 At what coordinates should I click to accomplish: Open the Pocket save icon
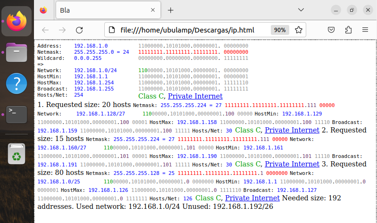pos(331,30)
